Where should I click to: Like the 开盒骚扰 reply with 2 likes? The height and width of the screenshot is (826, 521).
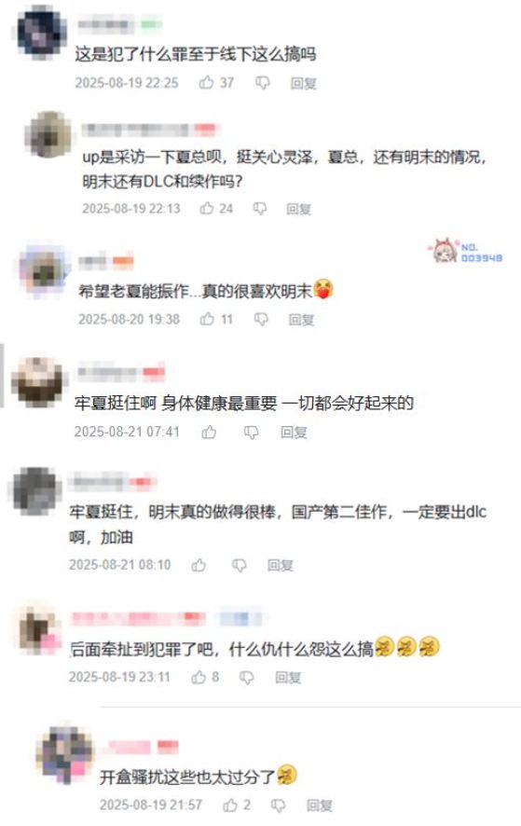tap(230, 805)
